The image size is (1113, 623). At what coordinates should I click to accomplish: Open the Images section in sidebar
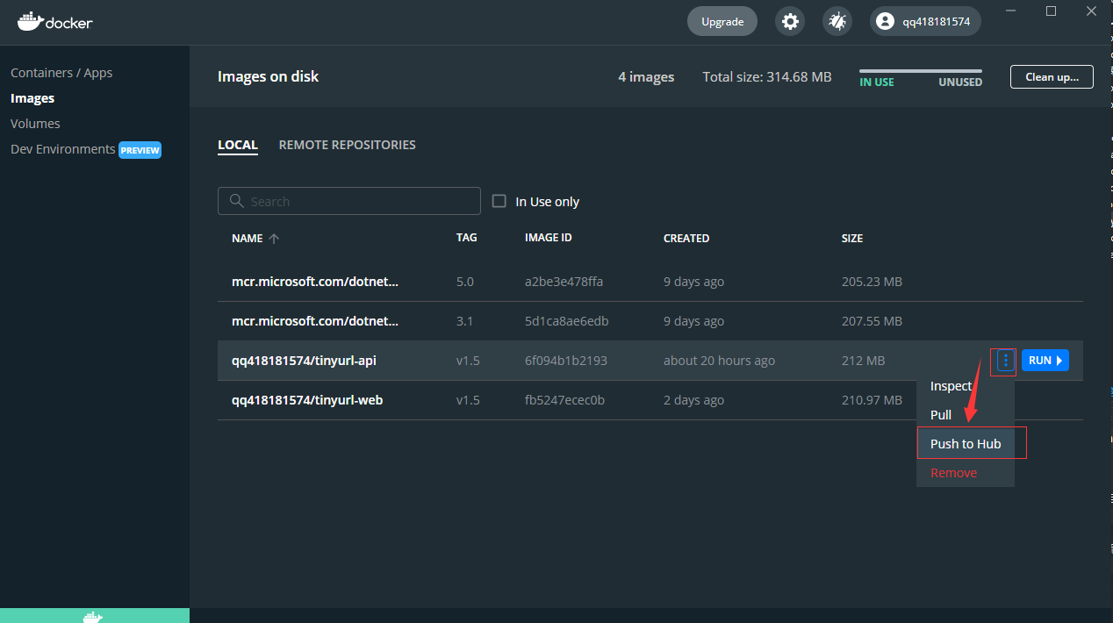point(32,98)
